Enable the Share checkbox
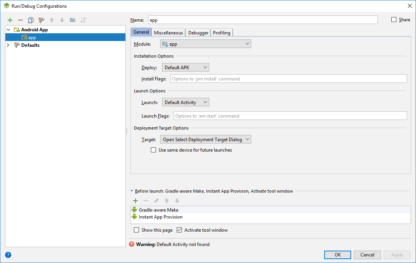Viewport: 416px width, 263px height. click(x=394, y=20)
